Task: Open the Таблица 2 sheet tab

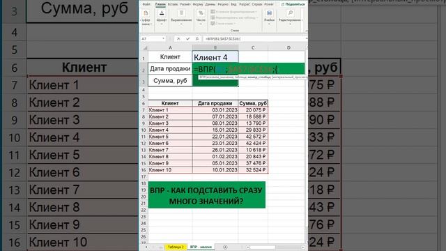Action: point(176,247)
